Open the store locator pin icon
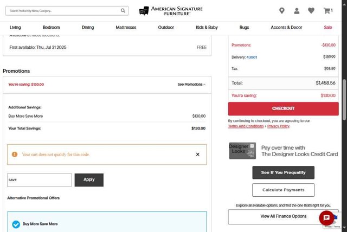This screenshot has height=232, width=347. [282, 11]
